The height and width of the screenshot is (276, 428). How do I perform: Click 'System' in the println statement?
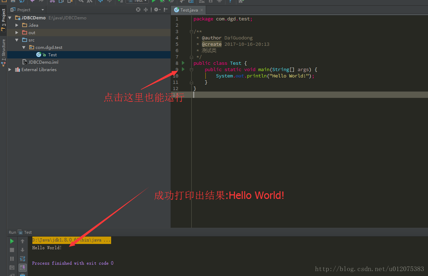coord(224,76)
